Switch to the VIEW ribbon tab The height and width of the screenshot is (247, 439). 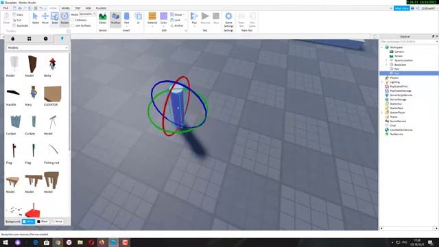tap(88, 8)
